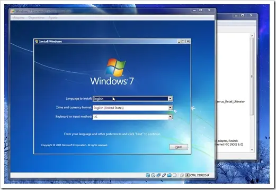Open the Máquina menu
The height and width of the screenshot is (190, 276).
click(19, 17)
